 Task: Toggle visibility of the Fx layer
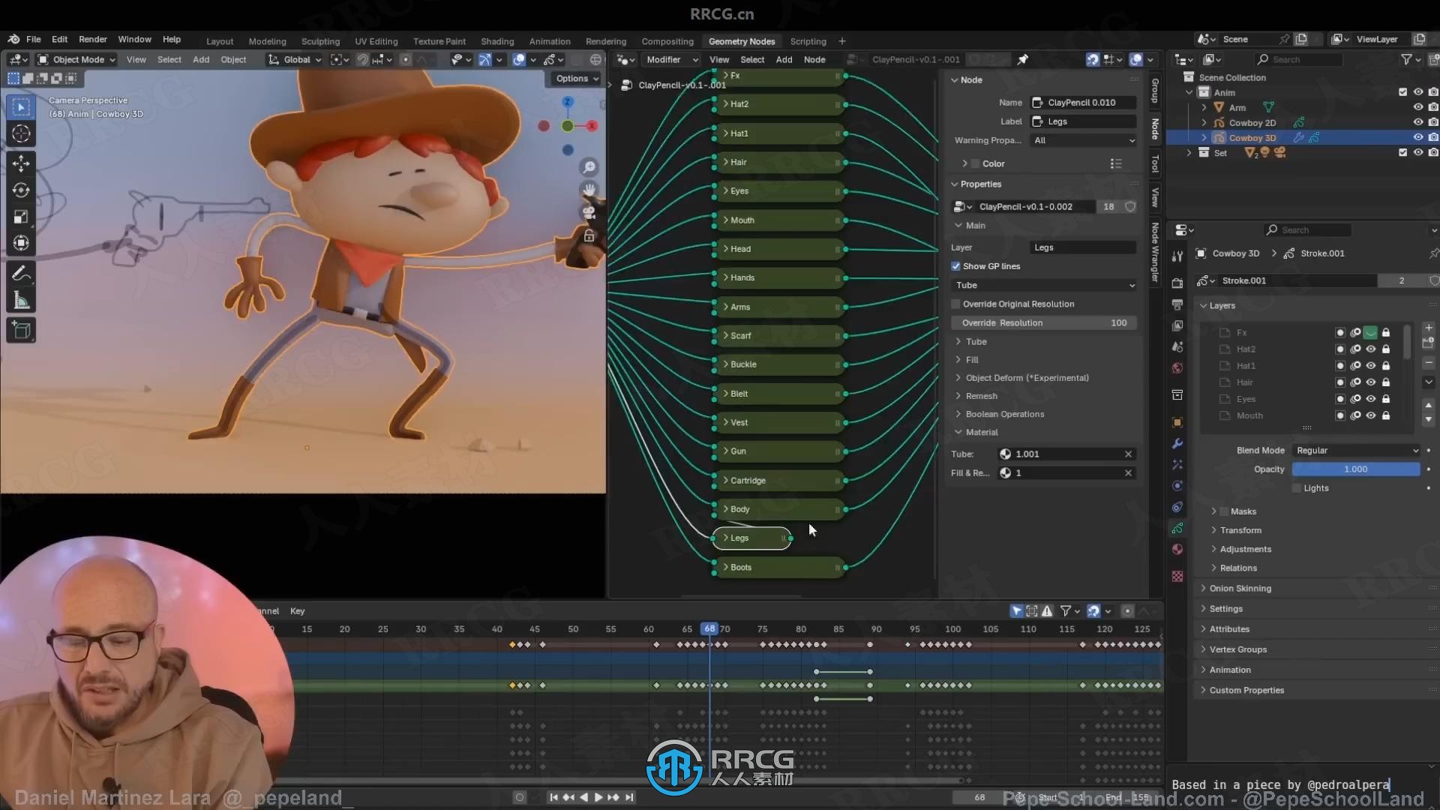point(1369,332)
